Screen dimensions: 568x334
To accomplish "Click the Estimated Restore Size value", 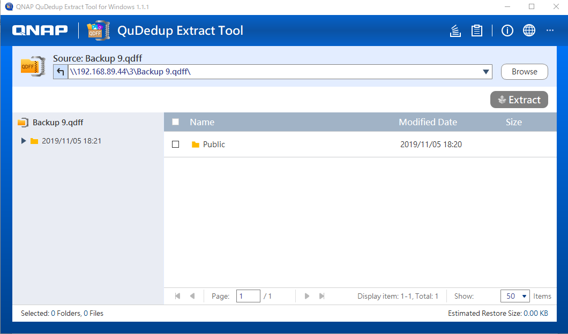I will [x=536, y=313].
